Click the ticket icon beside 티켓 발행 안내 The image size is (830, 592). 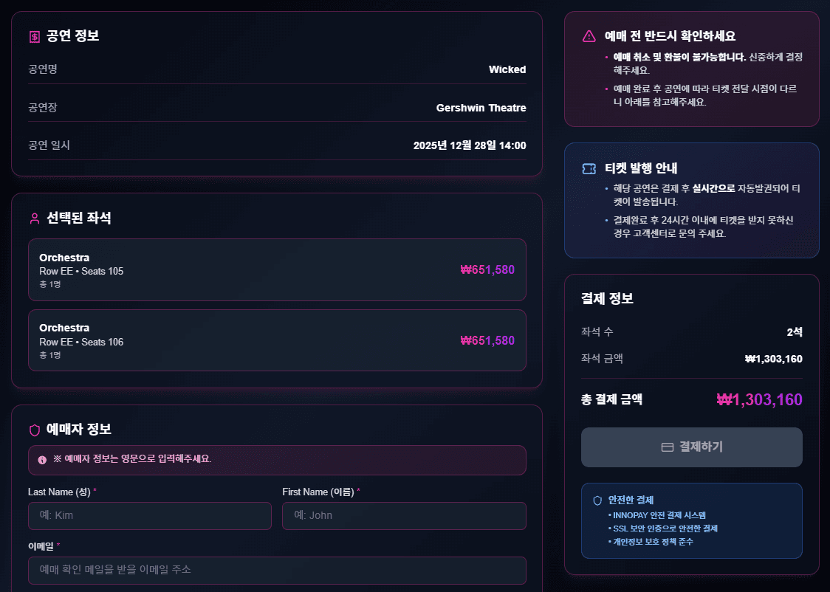588,168
